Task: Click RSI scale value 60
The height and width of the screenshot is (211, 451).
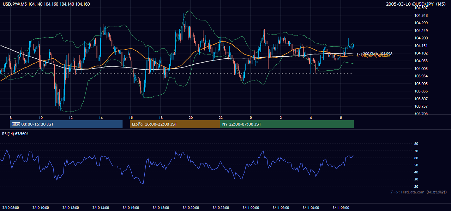Action: 416,158
